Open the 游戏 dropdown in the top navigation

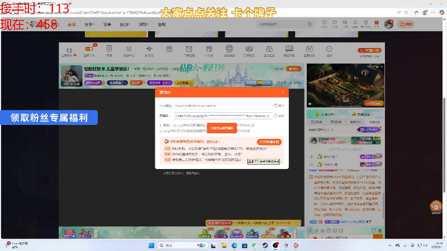(144, 25)
